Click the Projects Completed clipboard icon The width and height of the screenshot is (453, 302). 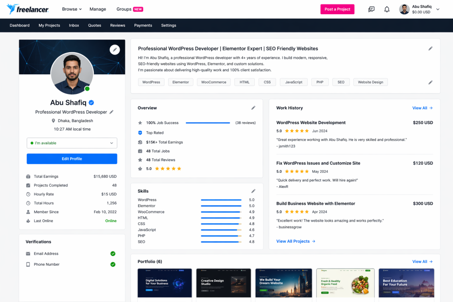point(28,185)
